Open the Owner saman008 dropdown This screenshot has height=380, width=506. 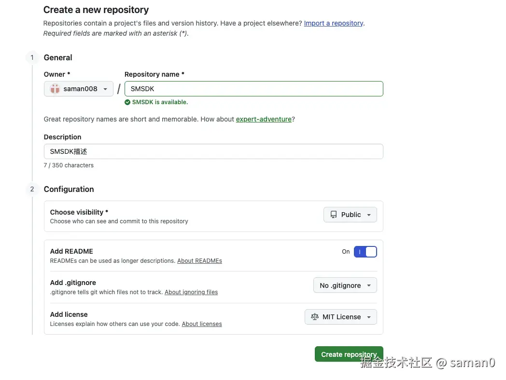pyautogui.click(x=79, y=89)
